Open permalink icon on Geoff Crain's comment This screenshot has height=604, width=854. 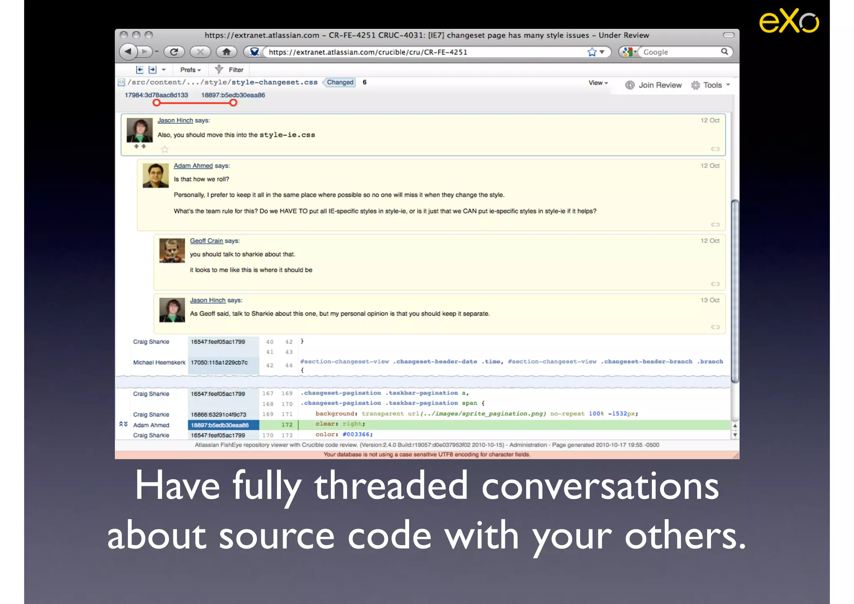(x=715, y=284)
